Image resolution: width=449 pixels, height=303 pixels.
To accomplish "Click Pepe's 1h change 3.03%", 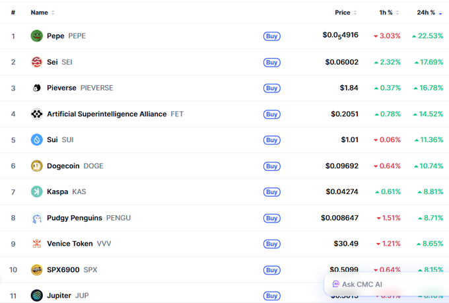I will [x=387, y=36].
